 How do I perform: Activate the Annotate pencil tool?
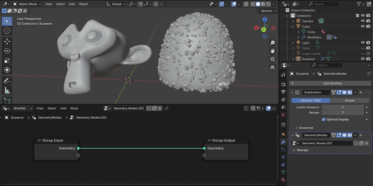[x=7, y=80]
